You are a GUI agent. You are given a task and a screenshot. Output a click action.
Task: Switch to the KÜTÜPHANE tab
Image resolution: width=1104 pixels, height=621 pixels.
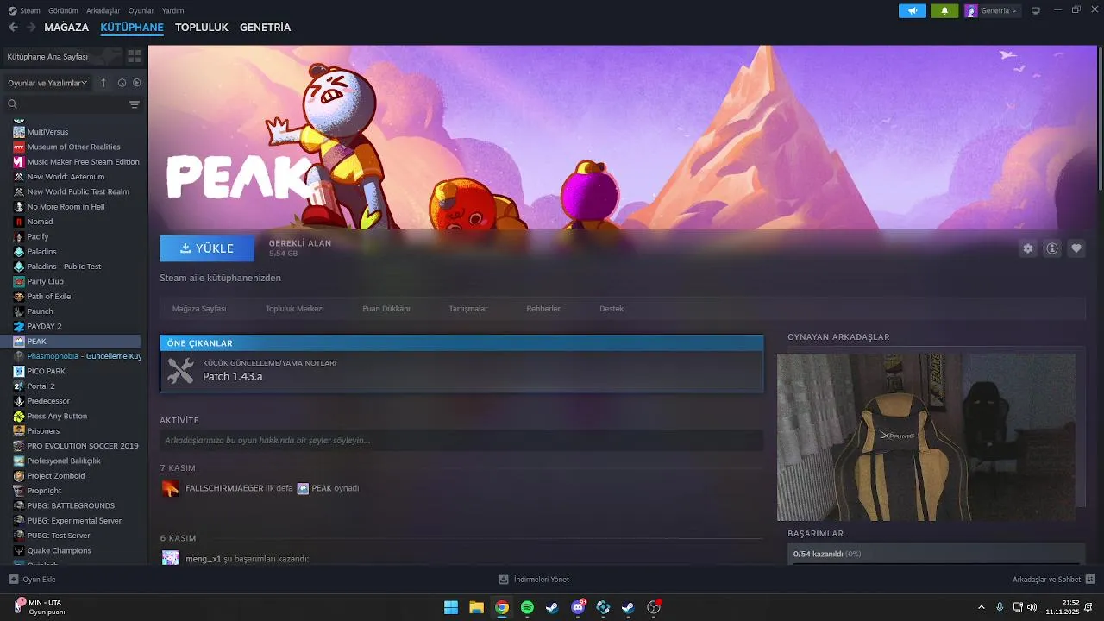click(132, 28)
